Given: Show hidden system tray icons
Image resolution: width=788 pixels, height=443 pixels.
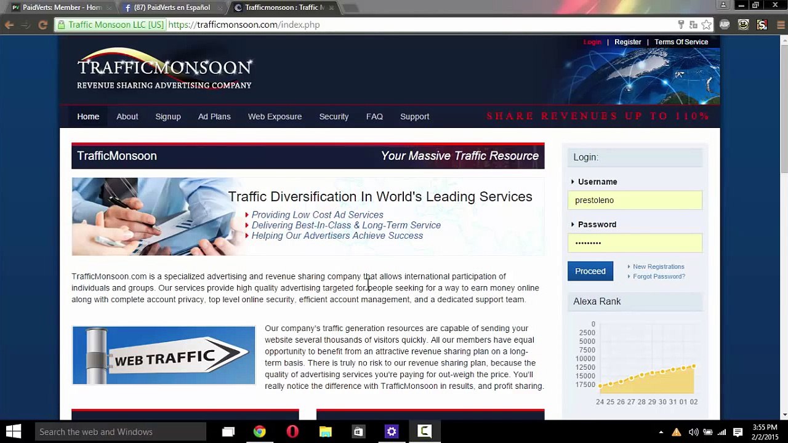Looking at the screenshot, I should click(661, 432).
